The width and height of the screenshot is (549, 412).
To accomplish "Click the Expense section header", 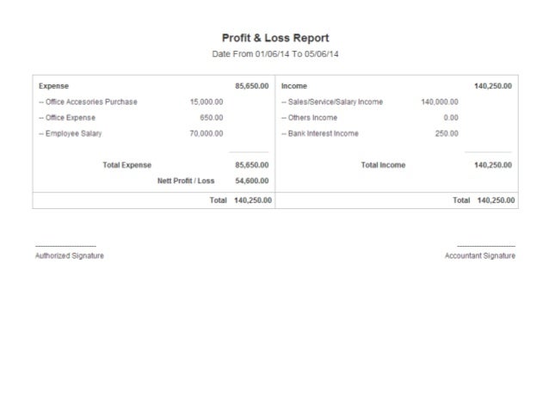I will coord(53,86).
